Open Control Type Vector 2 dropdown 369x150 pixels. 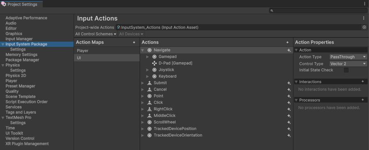pyautogui.click(x=348, y=64)
